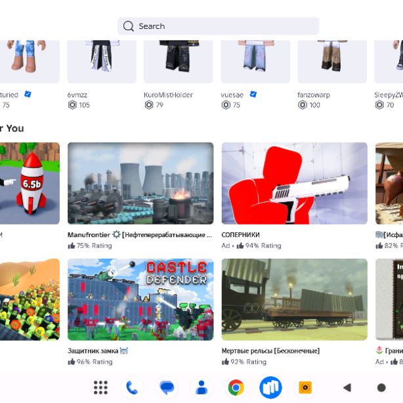Viewport: 403px width, 403px height.
Task: Click the '92% Rating' text
Action: coord(248,362)
